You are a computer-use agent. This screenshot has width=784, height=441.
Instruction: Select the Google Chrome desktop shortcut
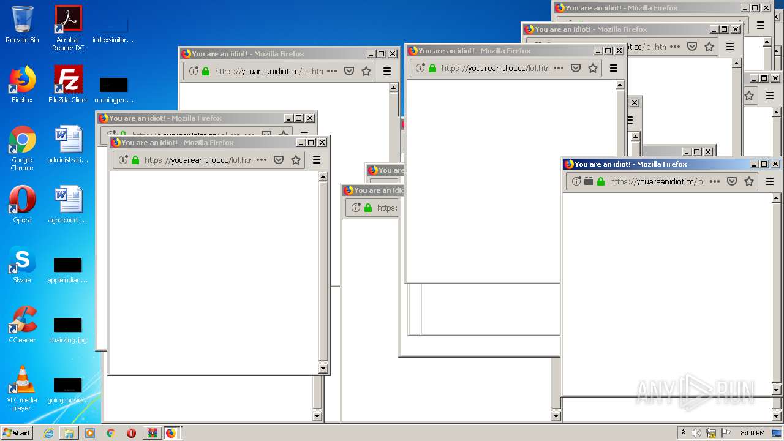[22, 148]
